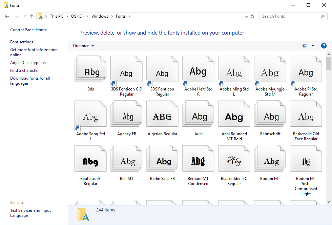Click the change view icon button
Image resolution: width=332 pixels, height=225 pixels.
[305, 46]
